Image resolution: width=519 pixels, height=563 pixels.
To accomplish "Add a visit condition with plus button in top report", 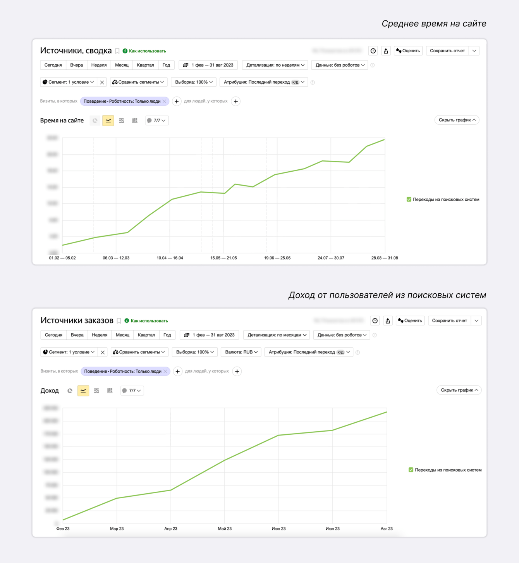I will pyautogui.click(x=177, y=102).
